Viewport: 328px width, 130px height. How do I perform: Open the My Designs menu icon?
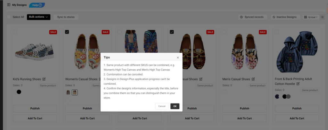pos(9,4)
